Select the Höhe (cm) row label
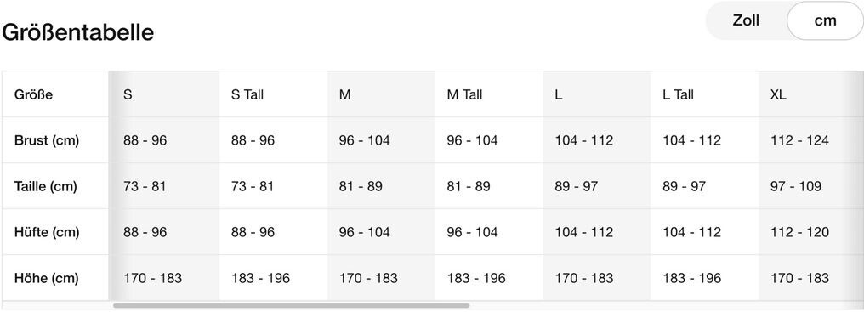Screen dimensions: 864x312 [46, 278]
